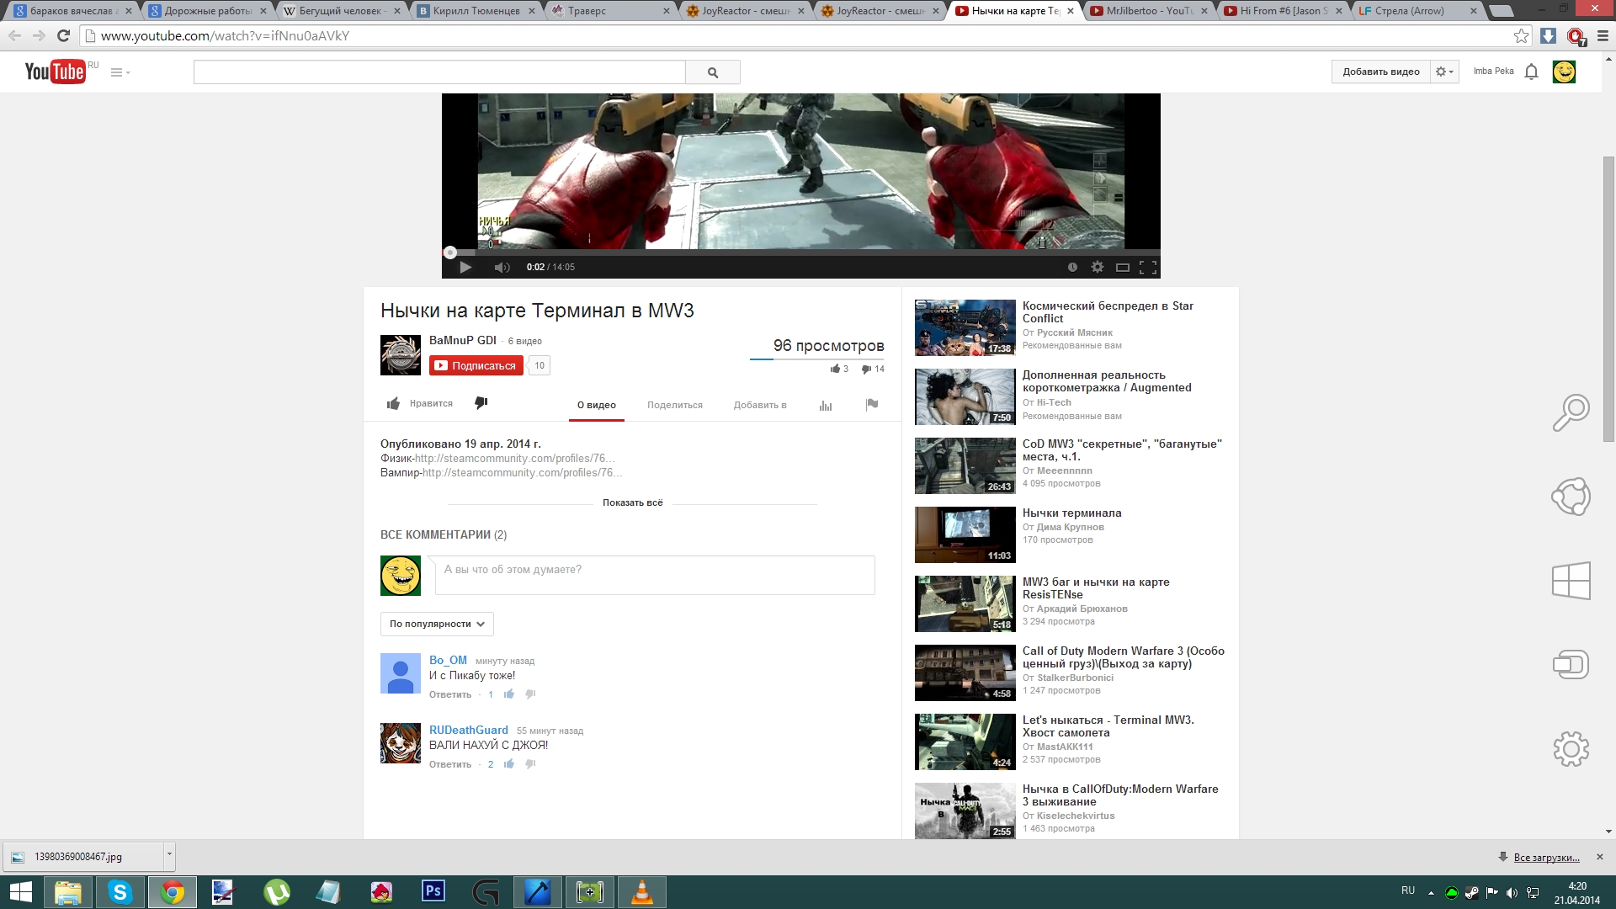Switch to the JoyReactor first tab
The width and height of the screenshot is (1616, 909).
[745, 11]
